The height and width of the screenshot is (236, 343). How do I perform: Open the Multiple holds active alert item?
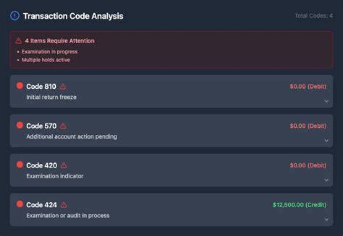(46, 60)
